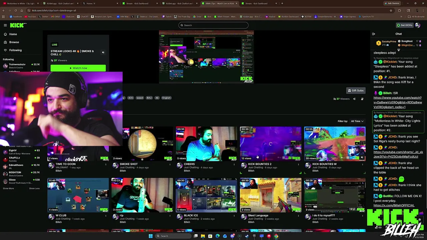Open Browse in the Kick sidebar

click(x=14, y=42)
